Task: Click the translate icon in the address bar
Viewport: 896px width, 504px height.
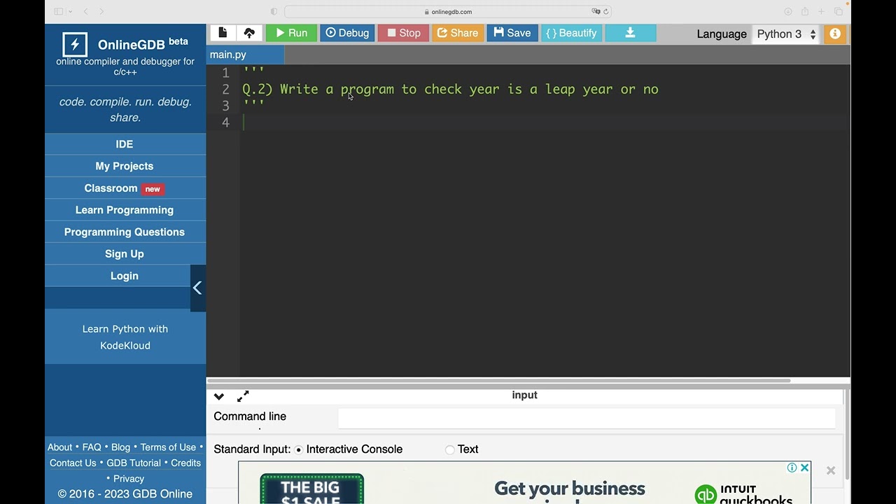Action: pyautogui.click(x=596, y=12)
